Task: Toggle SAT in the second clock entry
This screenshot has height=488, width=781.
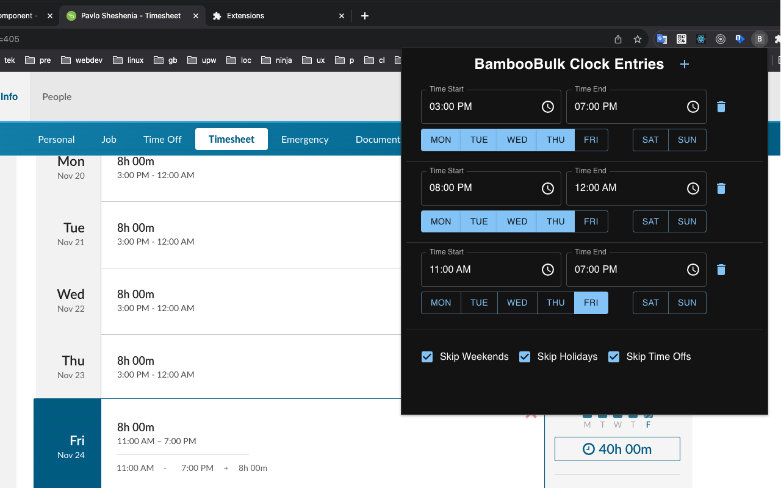Action: point(650,221)
